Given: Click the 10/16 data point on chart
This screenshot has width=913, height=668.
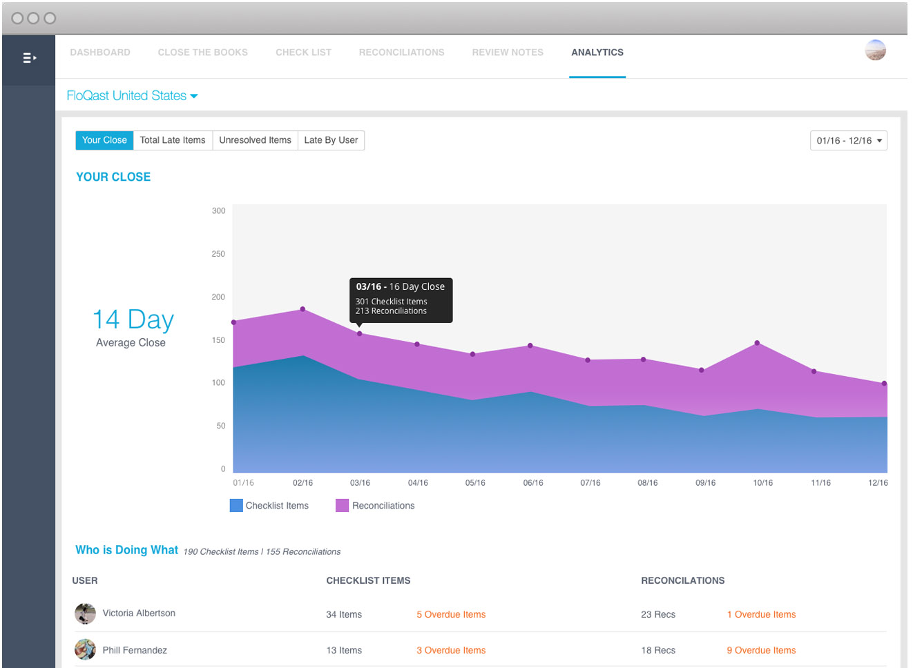Looking at the screenshot, I should (x=757, y=343).
